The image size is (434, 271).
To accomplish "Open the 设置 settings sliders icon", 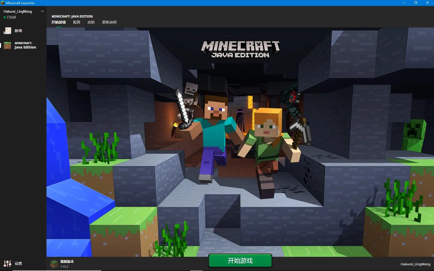I will 7,264.
